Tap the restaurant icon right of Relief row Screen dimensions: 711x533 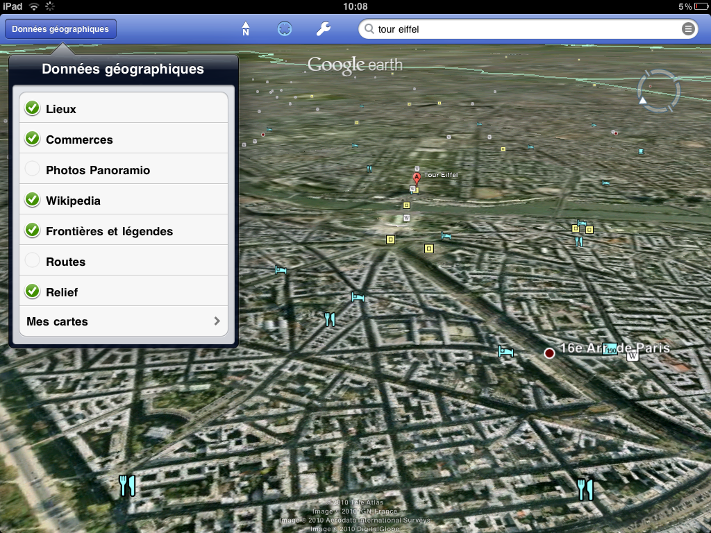(330, 319)
